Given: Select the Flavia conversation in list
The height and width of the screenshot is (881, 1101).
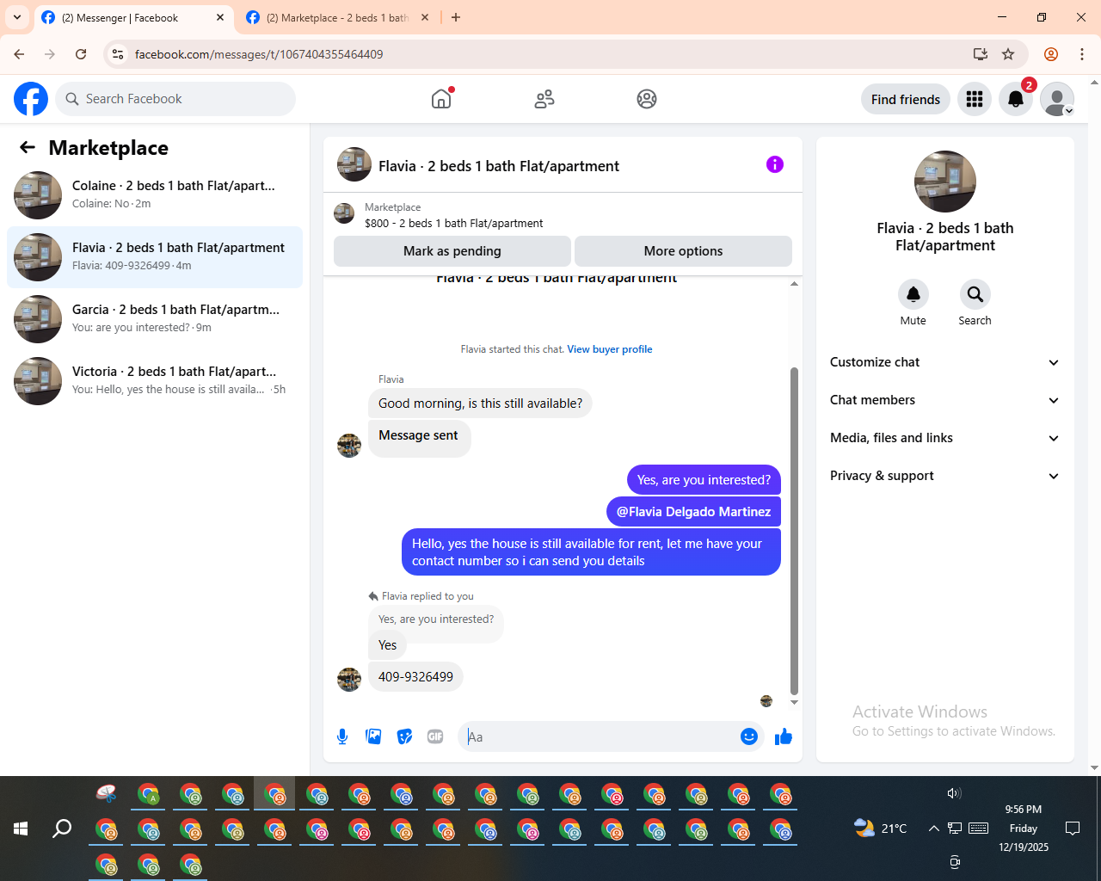Looking at the screenshot, I should (155, 257).
